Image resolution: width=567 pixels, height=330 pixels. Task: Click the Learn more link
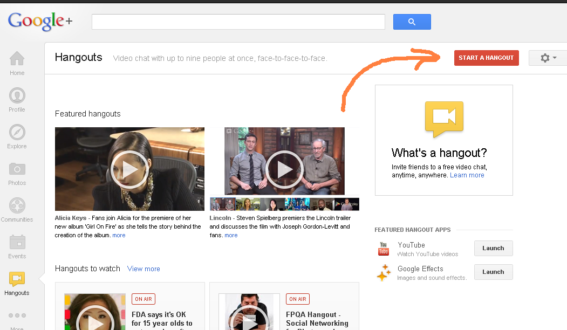[x=467, y=175]
